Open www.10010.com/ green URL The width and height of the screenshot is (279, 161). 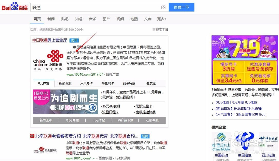[78, 158]
